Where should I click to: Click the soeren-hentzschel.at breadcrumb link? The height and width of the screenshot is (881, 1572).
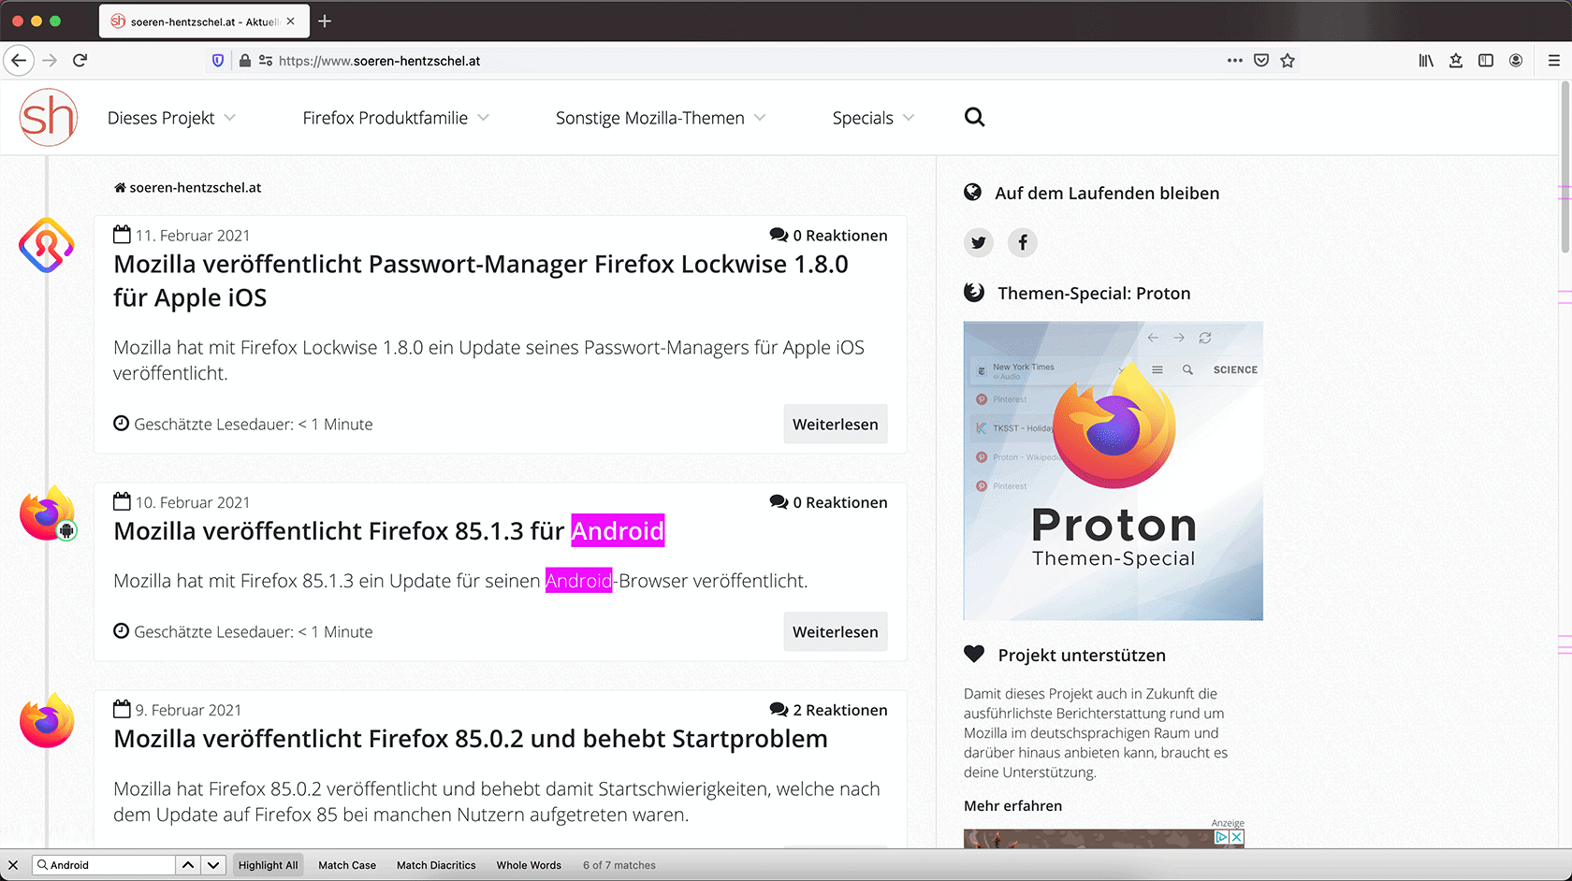click(187, 188)
